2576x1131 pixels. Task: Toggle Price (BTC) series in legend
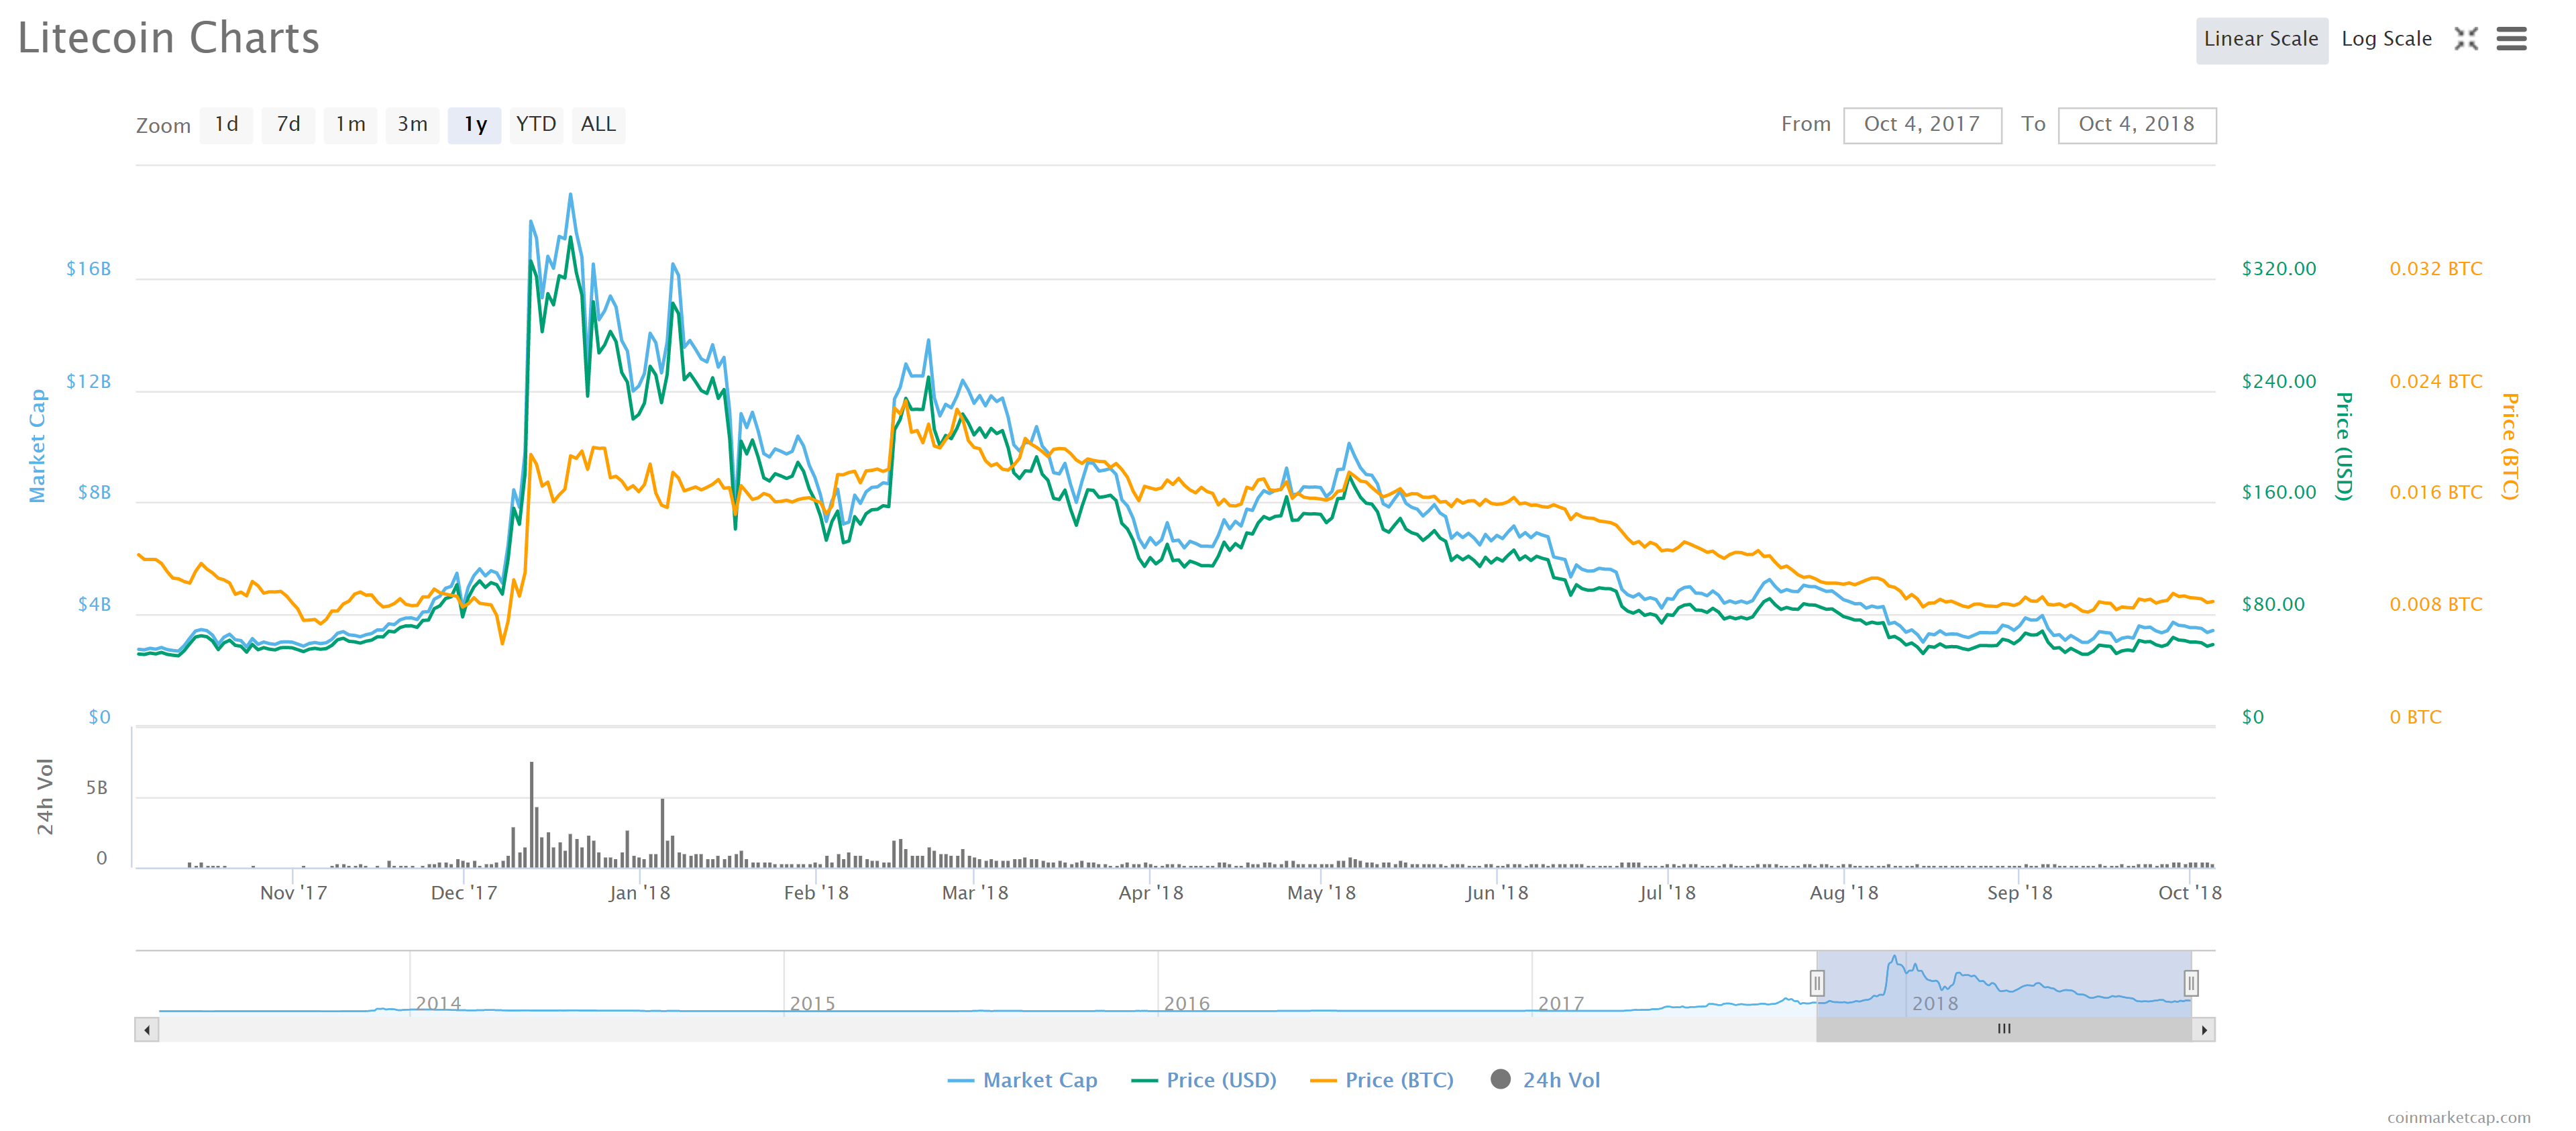pos(1382,1080)
